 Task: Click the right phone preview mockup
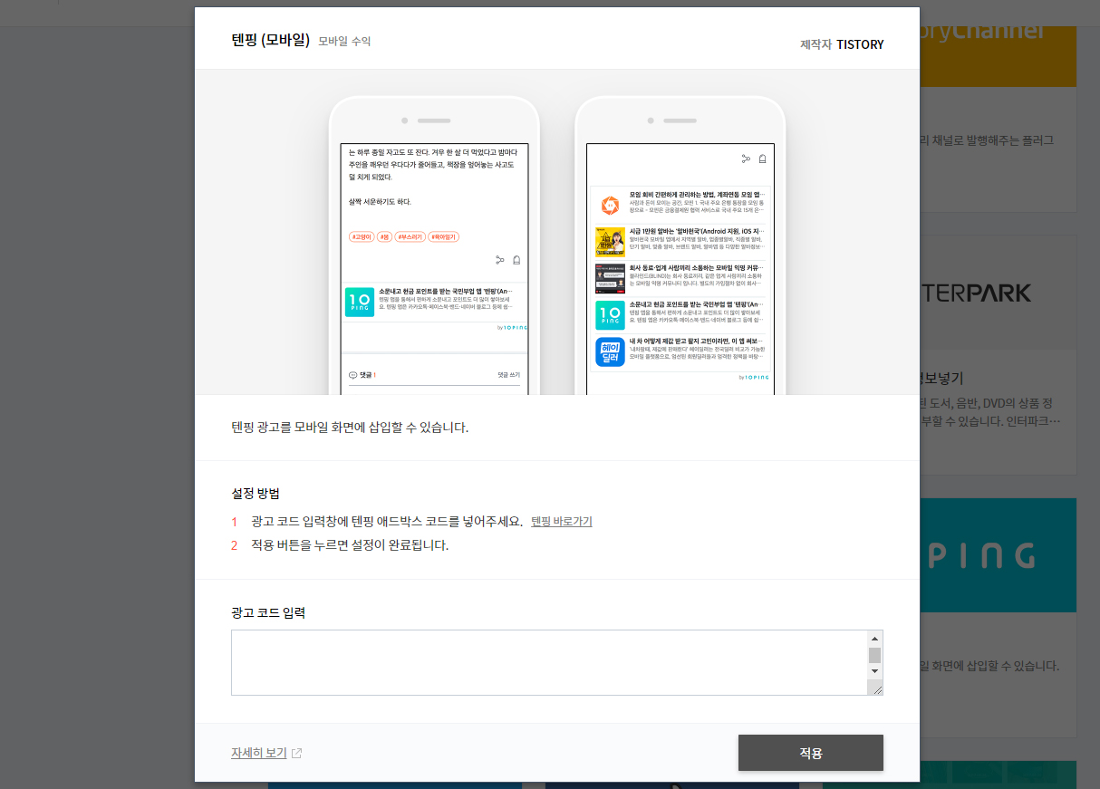pyautogui.click(x=680, y=245)
